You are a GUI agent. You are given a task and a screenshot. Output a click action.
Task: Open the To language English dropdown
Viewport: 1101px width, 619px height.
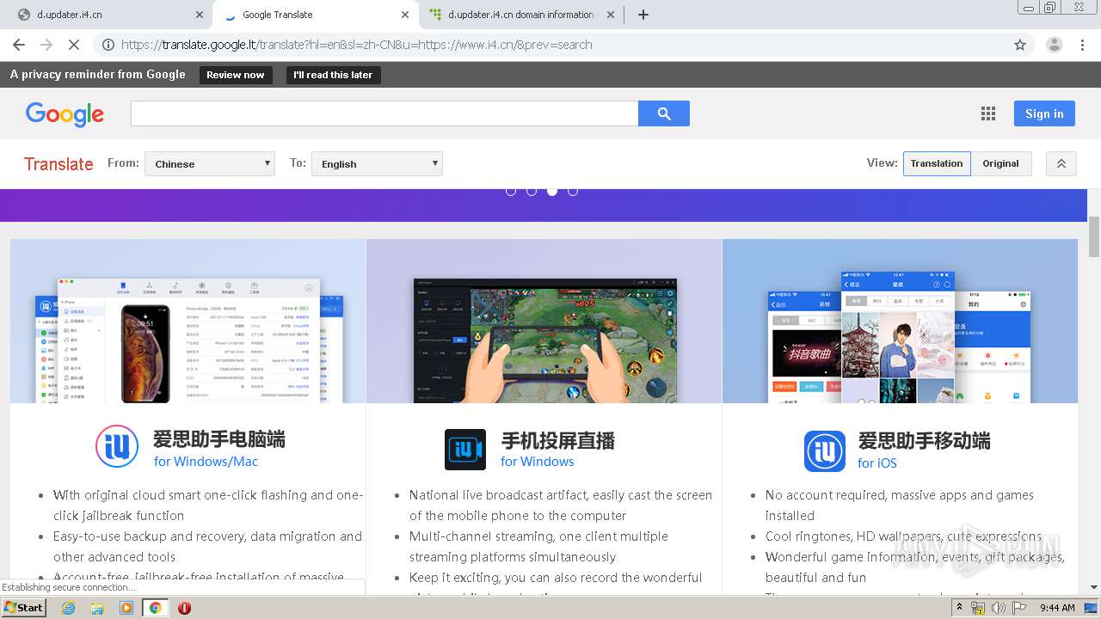point(377,163)
